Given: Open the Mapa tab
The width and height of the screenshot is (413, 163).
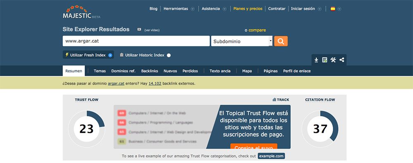Looking at the screenshot, I should coord(247,71).
